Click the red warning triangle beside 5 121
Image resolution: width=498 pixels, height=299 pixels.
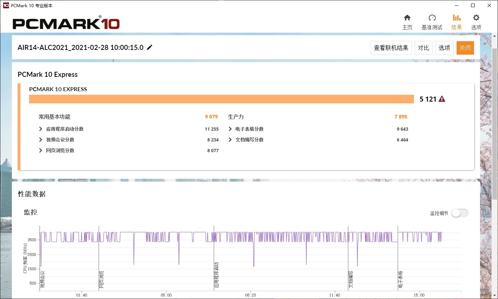click(442, 99)
